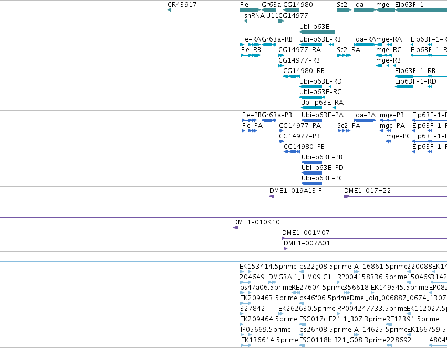Select the Sc2 gene label

click(x=342, y=5)
